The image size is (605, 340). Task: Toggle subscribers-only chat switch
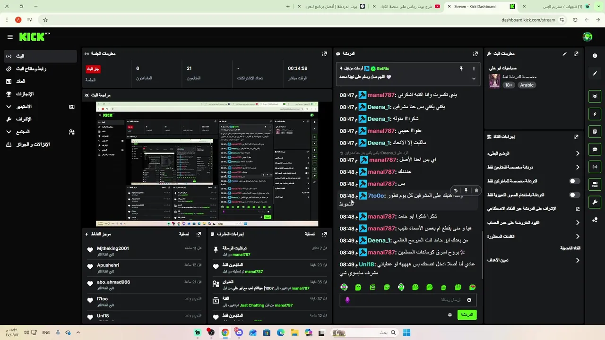(x=574, y=181)
